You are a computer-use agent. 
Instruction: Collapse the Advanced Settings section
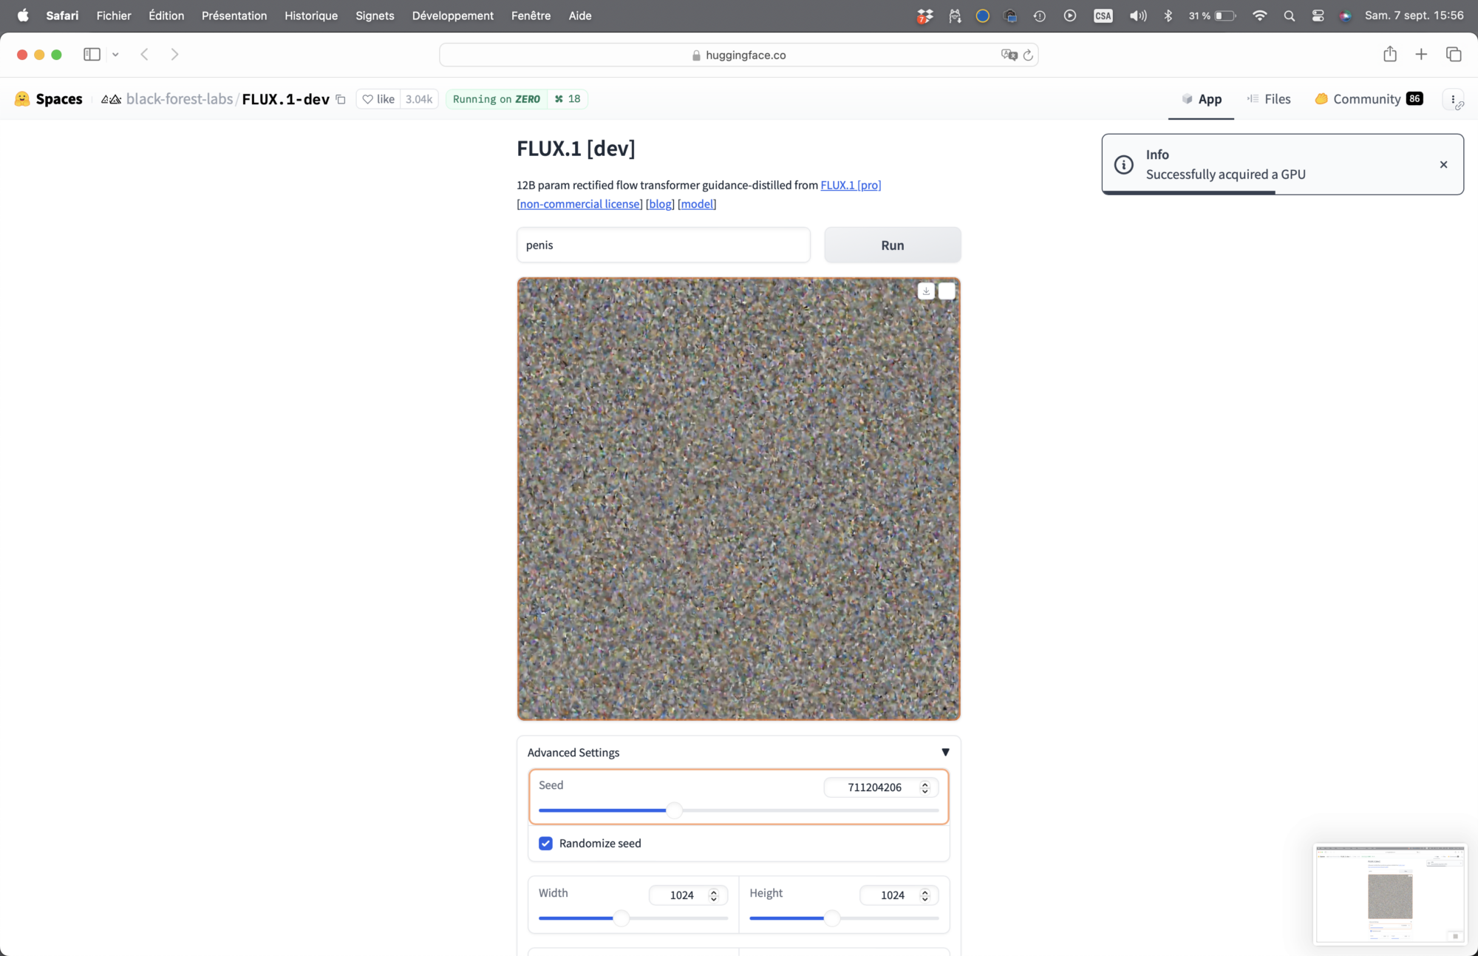944,753
